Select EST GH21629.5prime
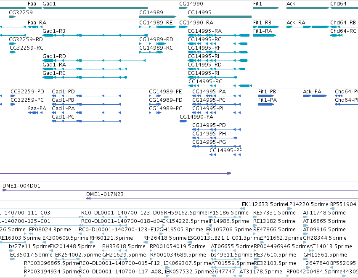Image resolution: width=358 pixels, height=278 pixels. click(124, 255)
